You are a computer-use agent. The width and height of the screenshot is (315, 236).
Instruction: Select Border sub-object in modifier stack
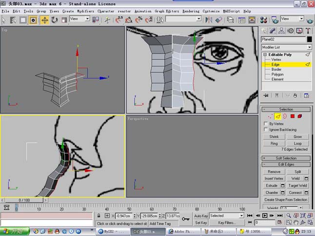pyautogui.click(x=276, y=70)
